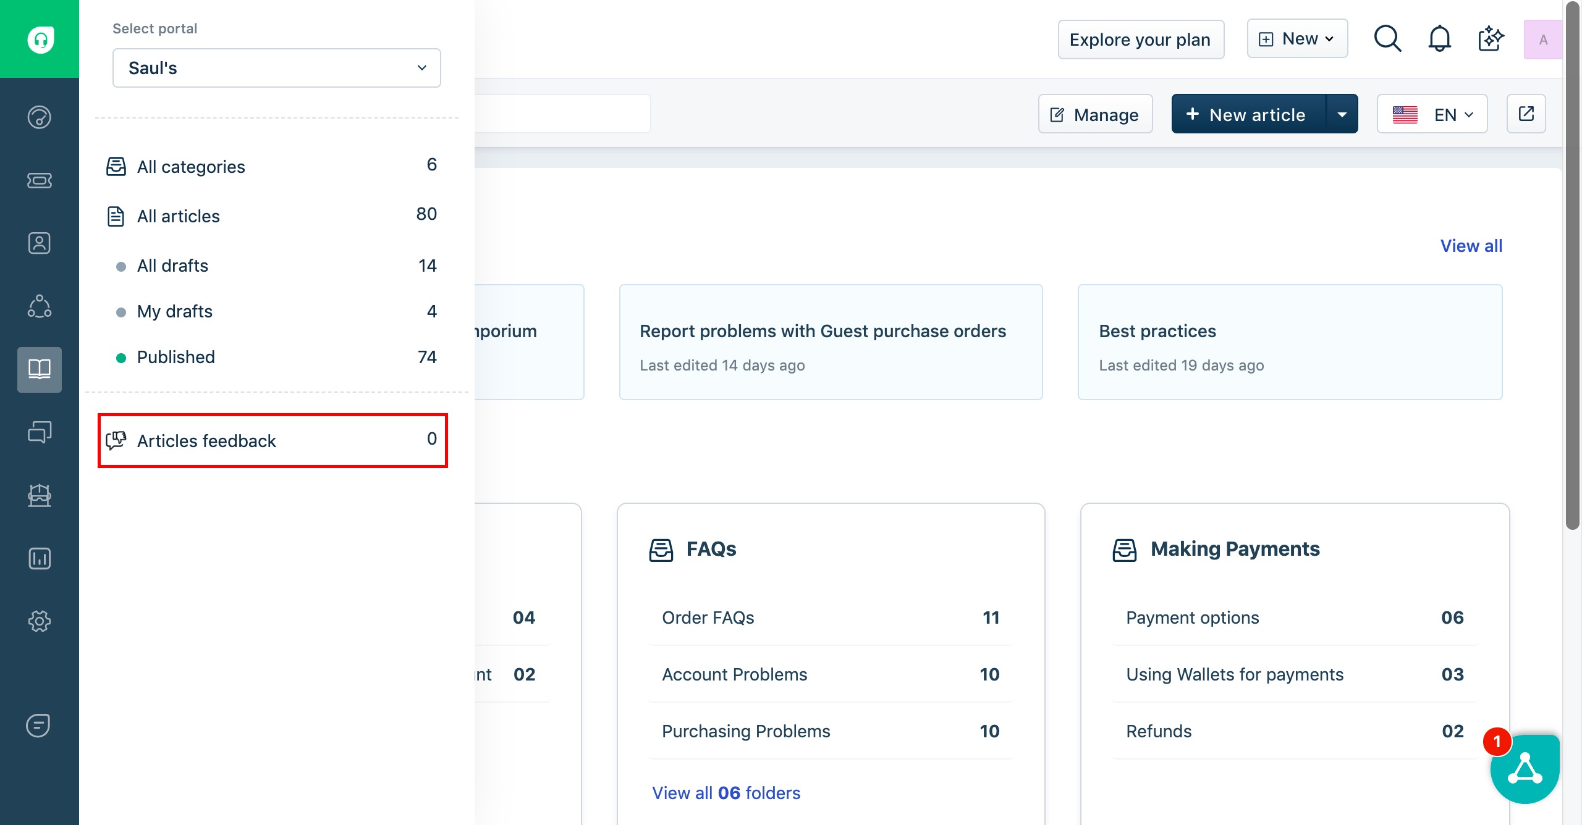This screenshot has height=825, width=1582.
Task: Click the Manage button
Action: pyautogui.click(x=1096, y=114)
